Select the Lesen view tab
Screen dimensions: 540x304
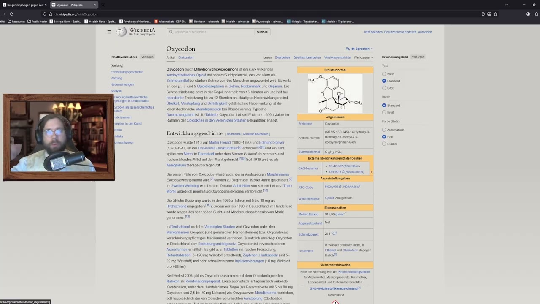coord(267,57)
